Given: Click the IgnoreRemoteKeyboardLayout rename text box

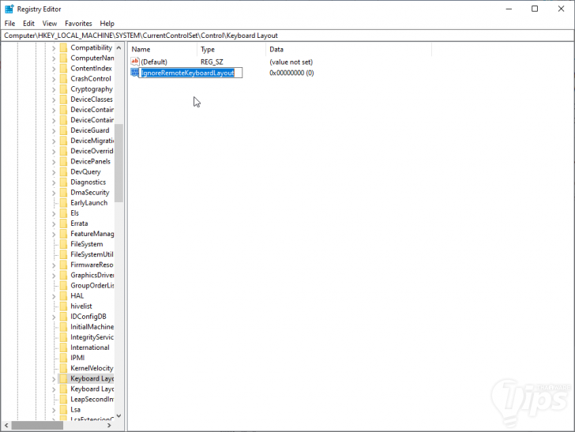Looking at the screenshot, I should click(x=190, y=73).
